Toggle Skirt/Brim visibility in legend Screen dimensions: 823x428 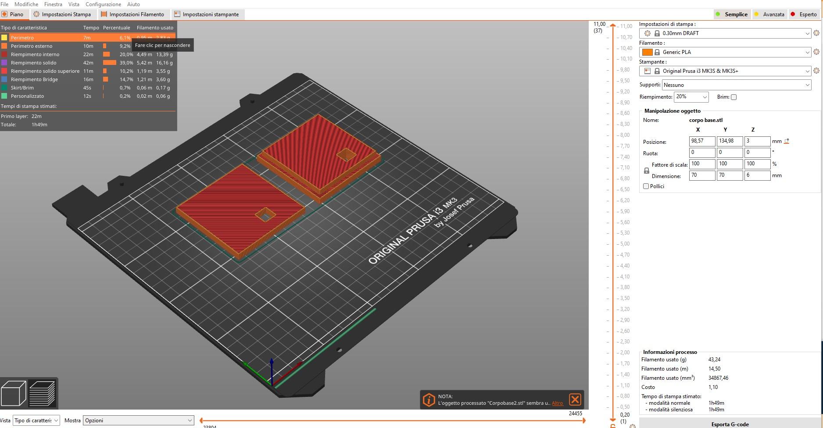click(88, 88)
